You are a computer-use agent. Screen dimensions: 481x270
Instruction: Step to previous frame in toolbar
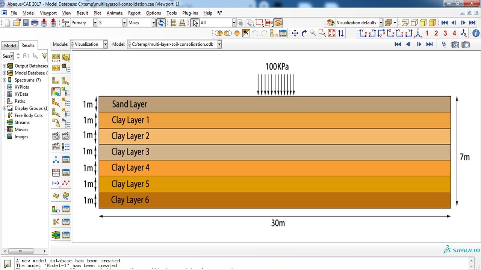[454, 22]
